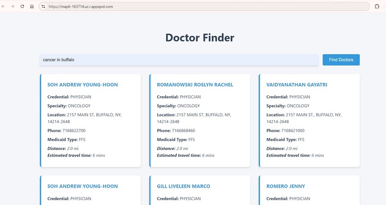Click Estimated travel time in top Soh Andrew card
The image size is (386, 205).
[x=76, y=155]
